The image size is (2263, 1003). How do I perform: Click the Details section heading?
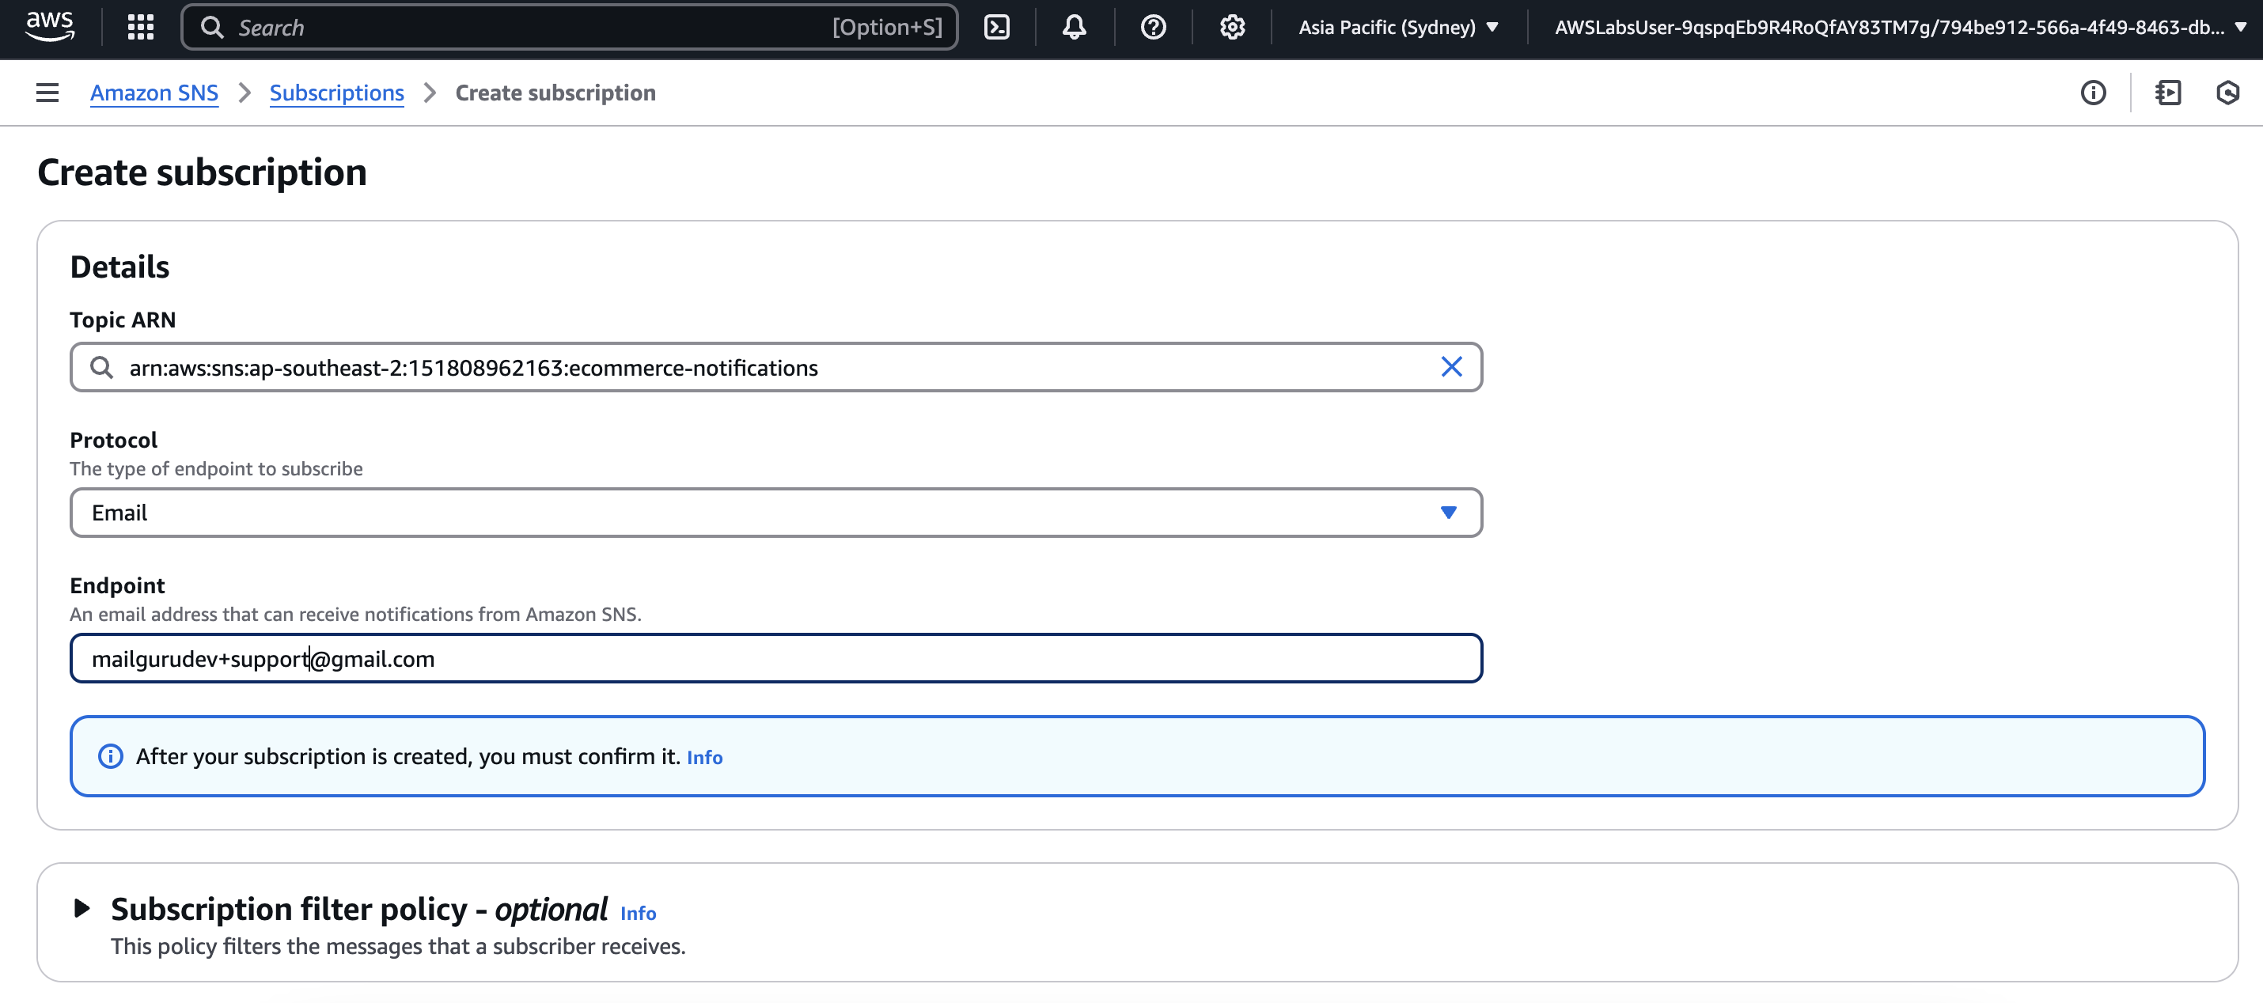[119, 266]
